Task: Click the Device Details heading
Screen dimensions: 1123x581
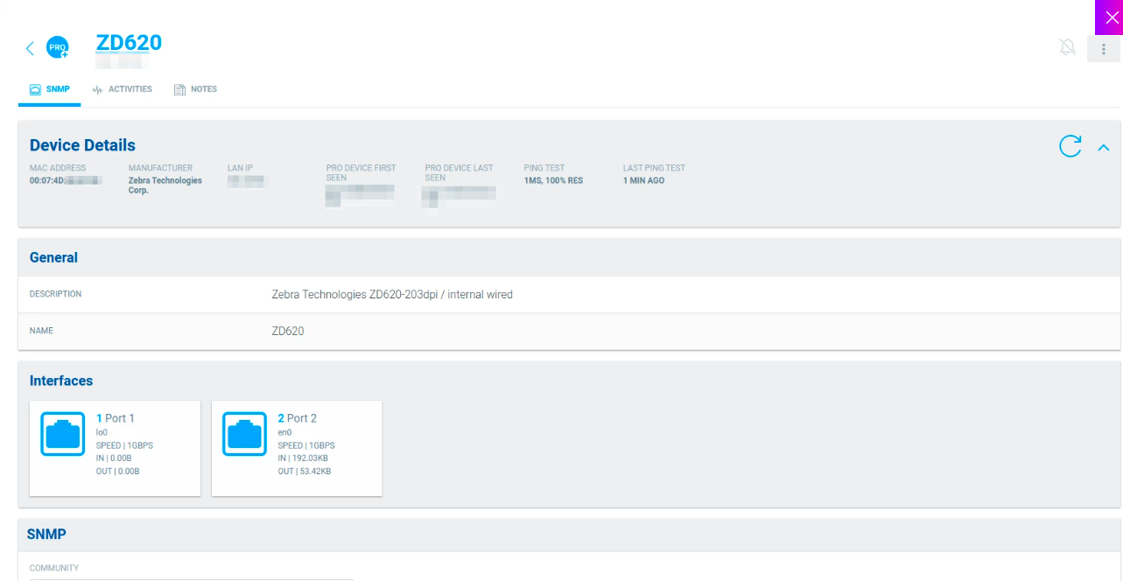Action: (82, 145)
